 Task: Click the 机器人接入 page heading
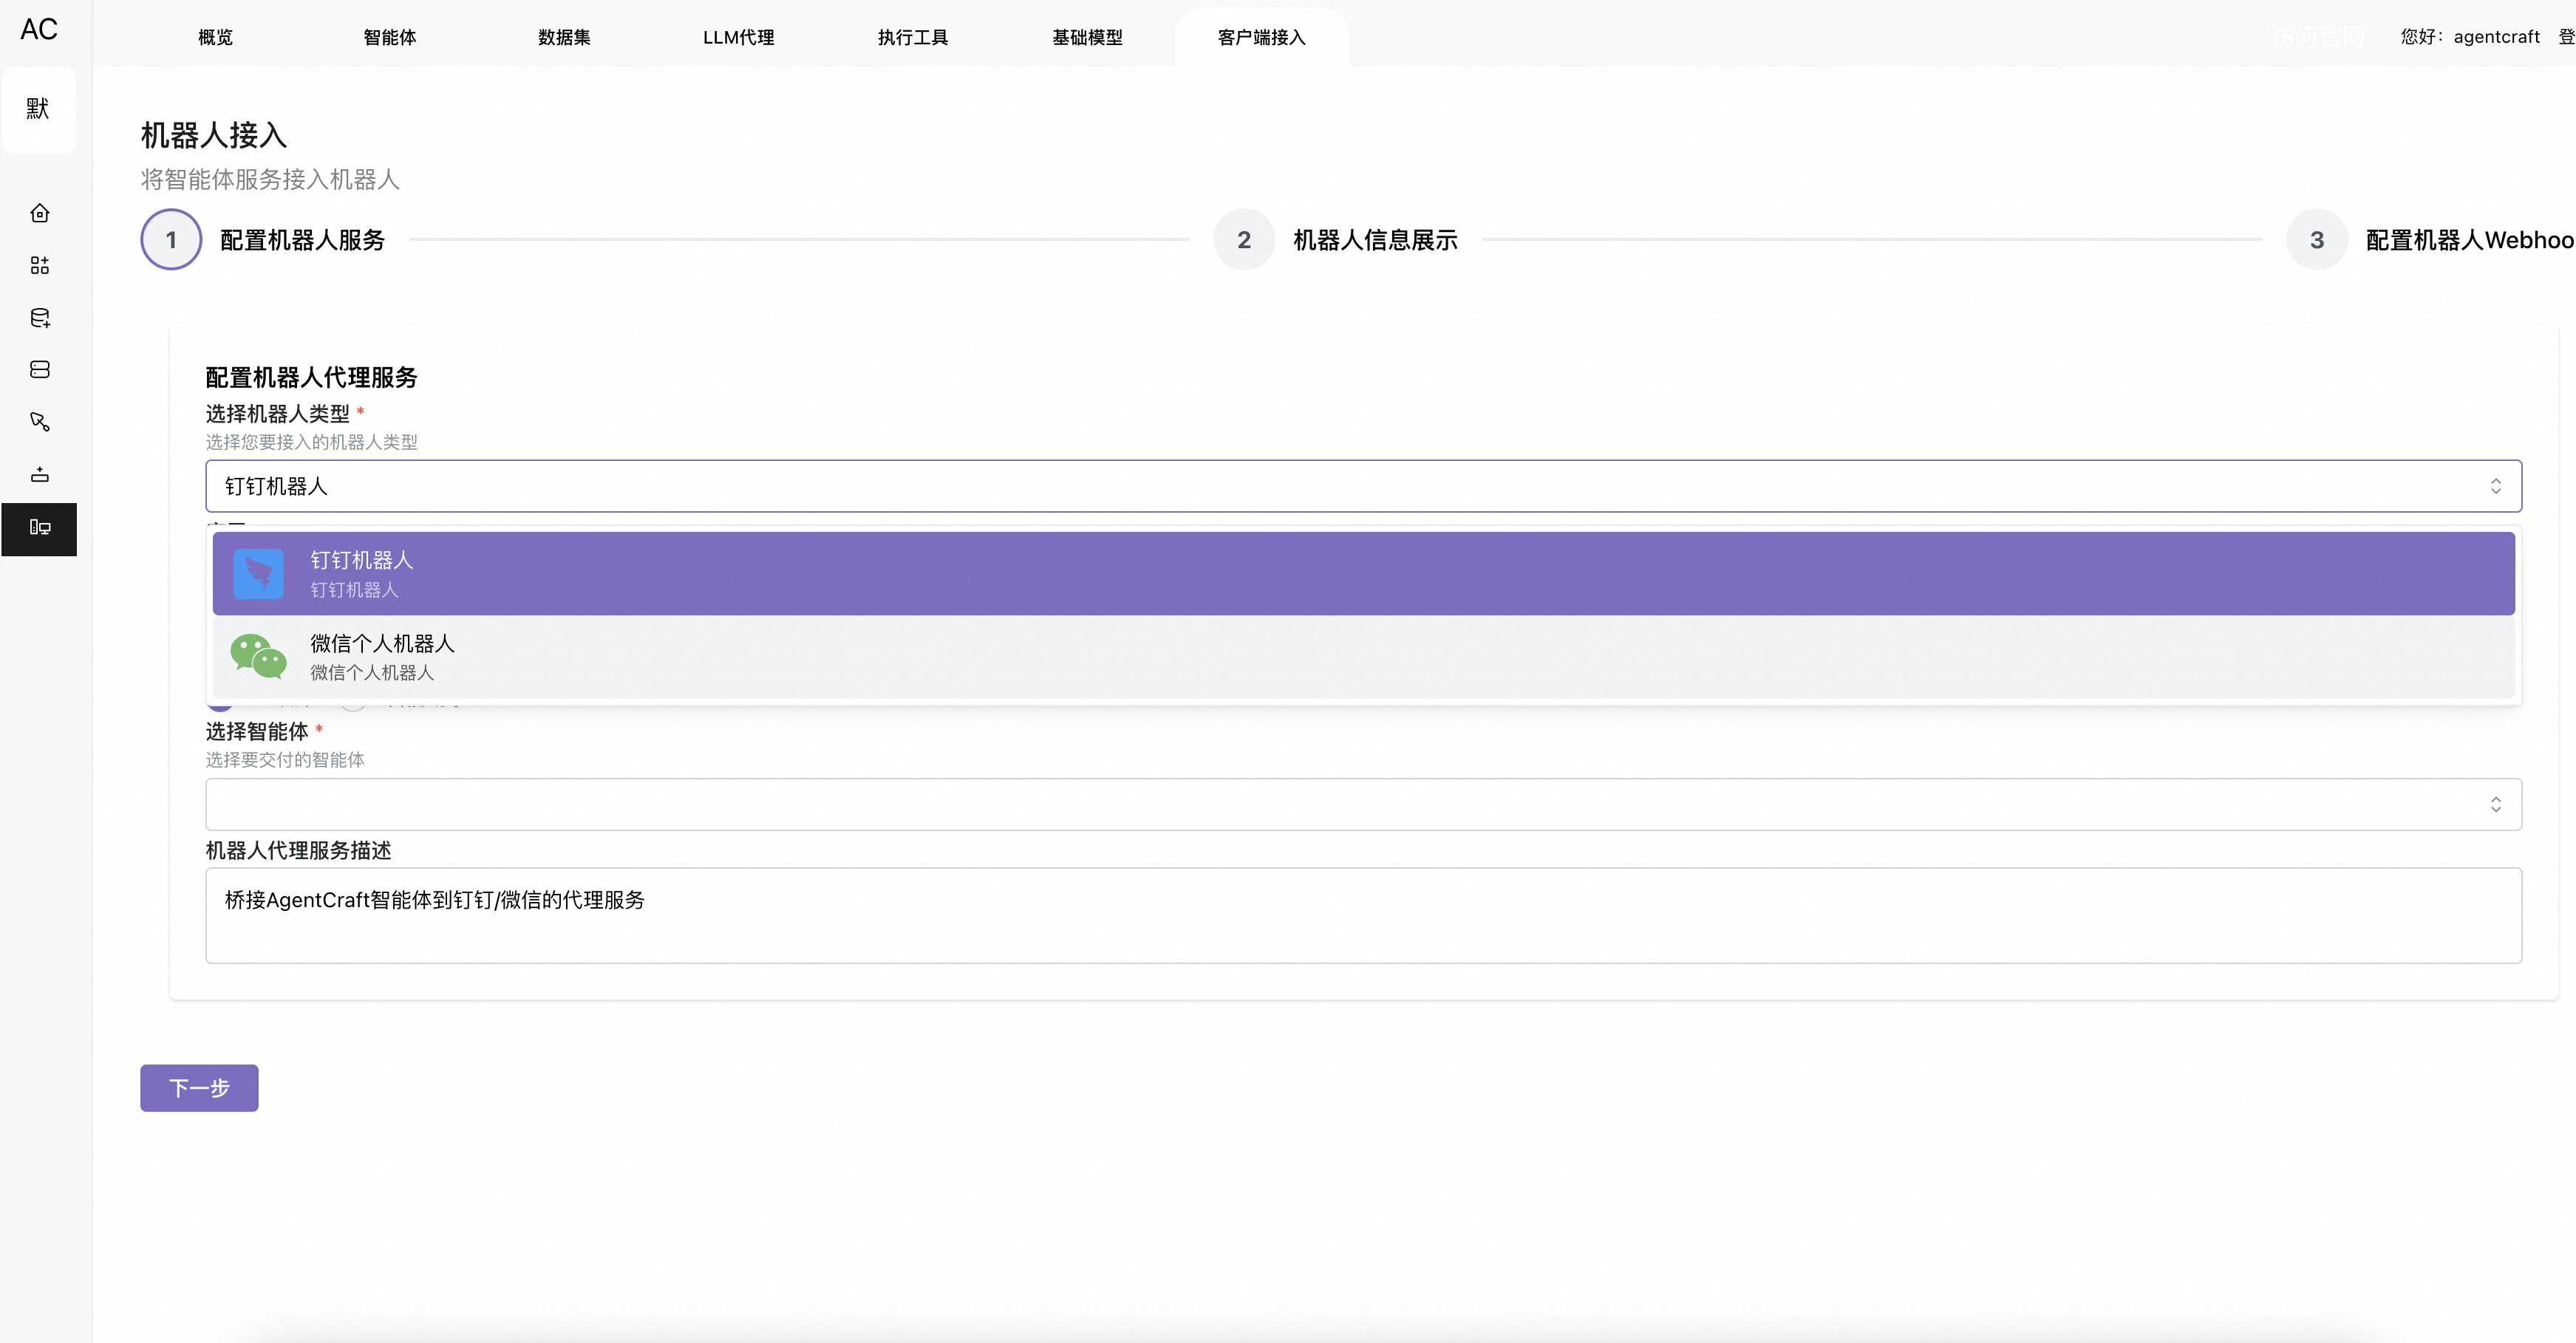click(x=214, y=135)
